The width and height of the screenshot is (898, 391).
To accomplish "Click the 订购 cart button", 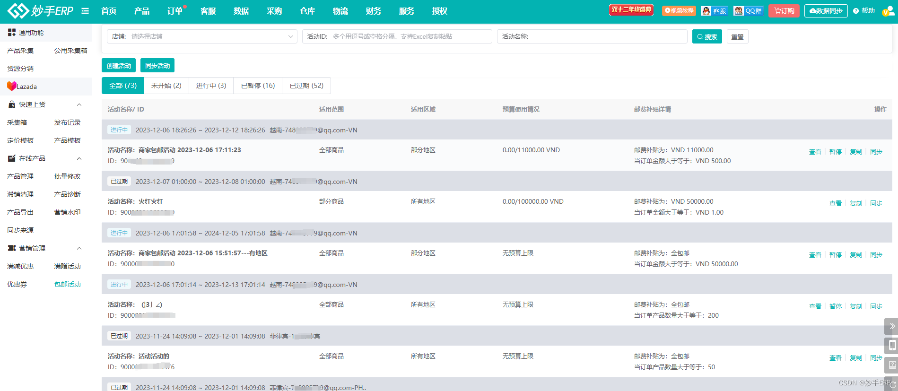I will pos(784,11).
